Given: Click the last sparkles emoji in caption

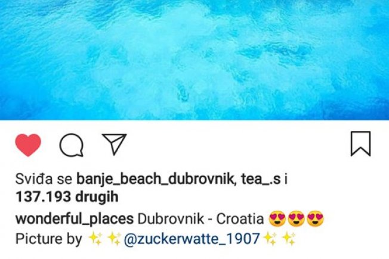Looking at the screenshot, I should point(289,239).
